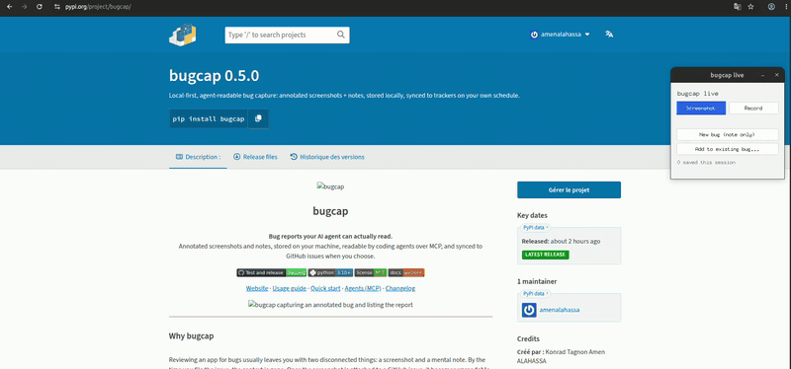
Task: Click the bugcap 0.5.0 heading
Action: point(215,76)
